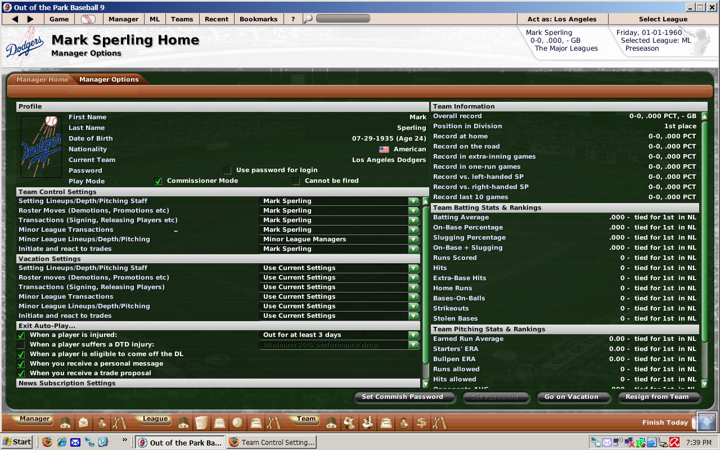Viewport: 720px width, 450px height.
Task: Click League news paper icon
Action: [x=201, y=422]
